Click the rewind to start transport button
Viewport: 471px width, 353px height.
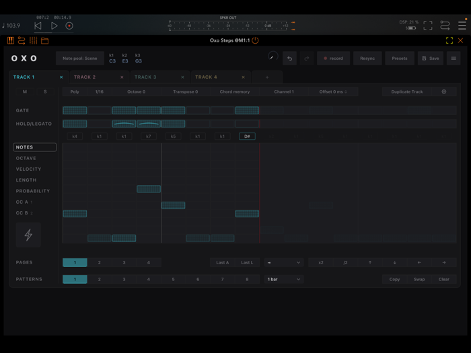tap(38, 26)
